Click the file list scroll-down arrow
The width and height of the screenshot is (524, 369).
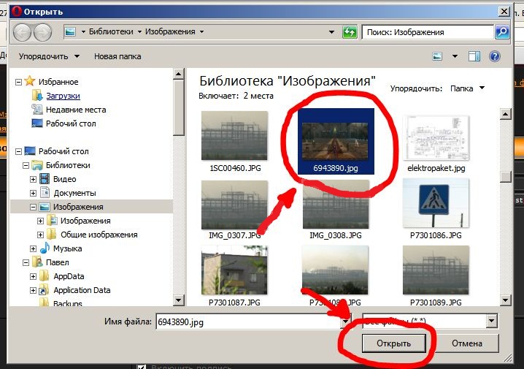pyautogui.click(x=505, y=300)
